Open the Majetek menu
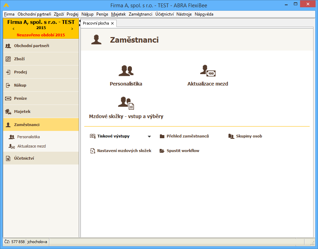 tap(118, 14)
